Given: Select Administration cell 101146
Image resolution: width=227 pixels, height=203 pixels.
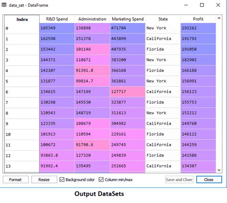Looking at the screenshot, I should (92, 49).
